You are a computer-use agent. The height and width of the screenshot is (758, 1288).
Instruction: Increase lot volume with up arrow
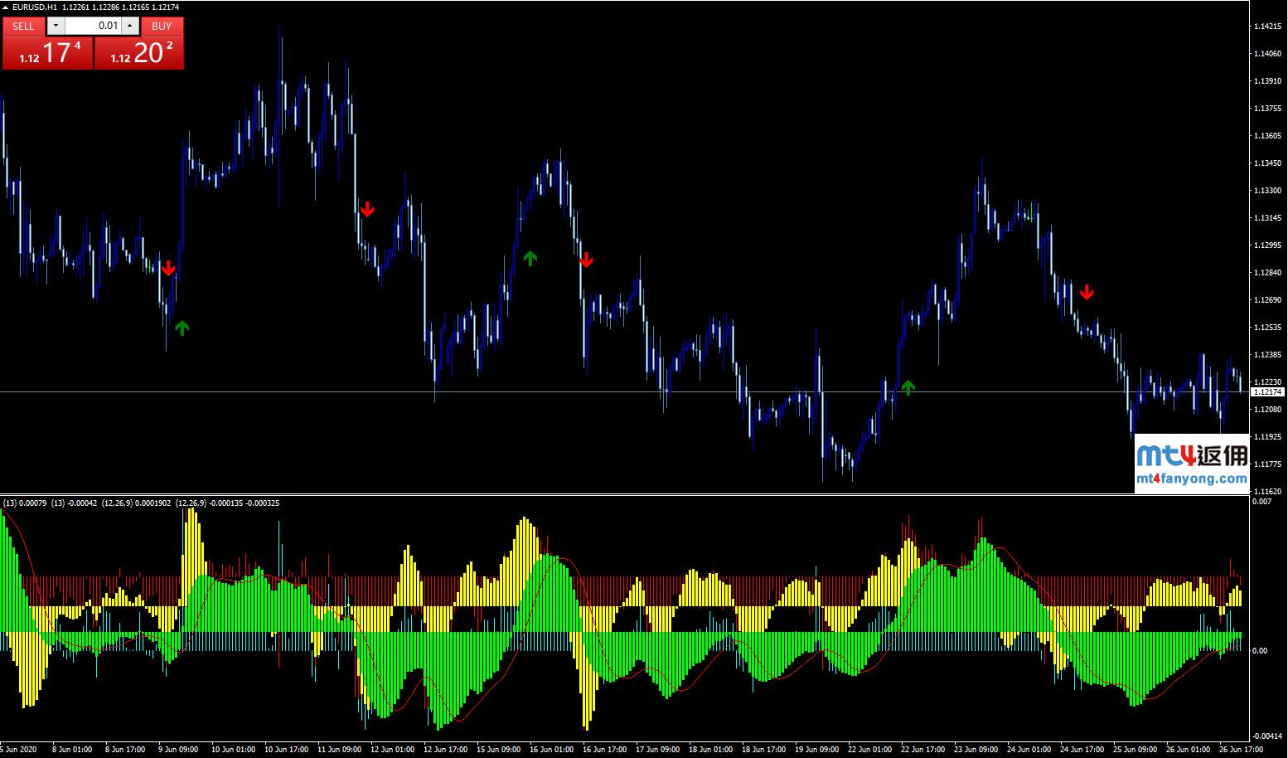(x=130, y=26)
